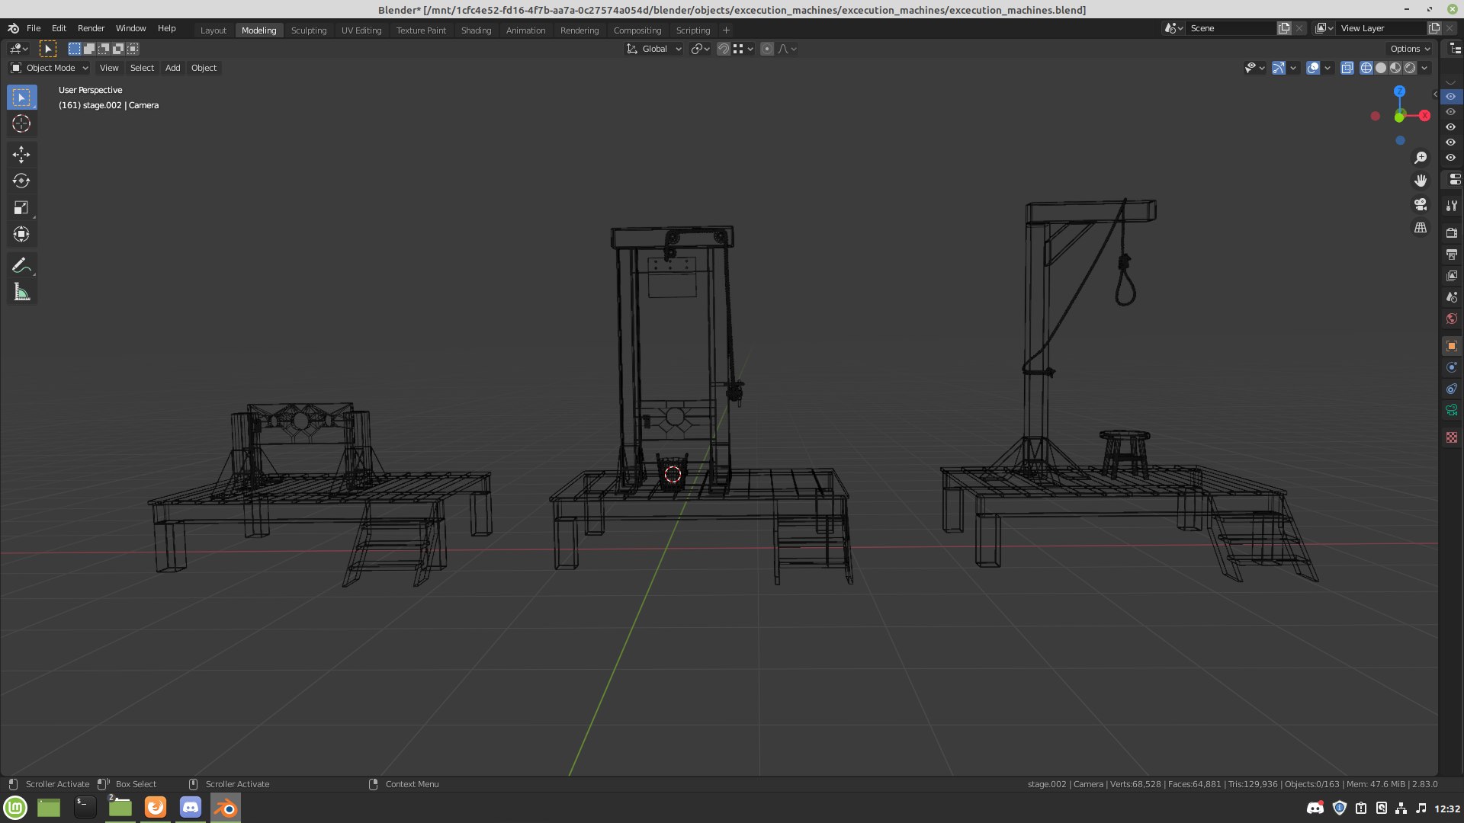Open the Render properties tab
The width and height of the screenshot is (1464, 823).
coord(1452,232)
